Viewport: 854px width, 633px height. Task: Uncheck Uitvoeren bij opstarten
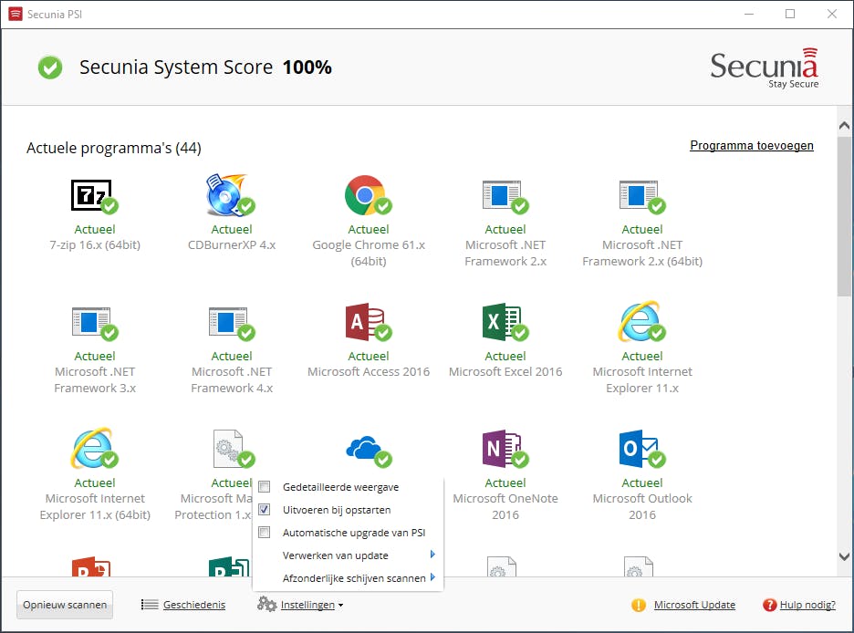pyautogui.click(x=265, y=510)
